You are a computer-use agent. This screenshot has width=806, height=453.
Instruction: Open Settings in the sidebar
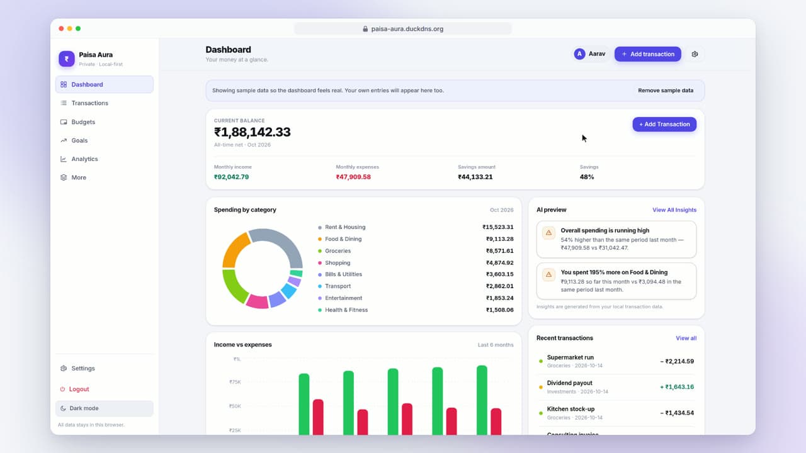105,369
